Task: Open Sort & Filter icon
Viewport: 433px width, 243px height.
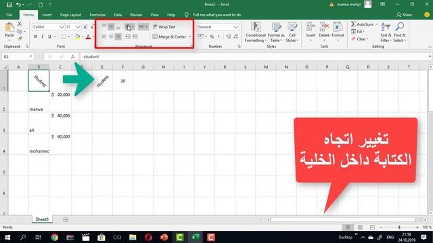Action: tap(386, 27)
